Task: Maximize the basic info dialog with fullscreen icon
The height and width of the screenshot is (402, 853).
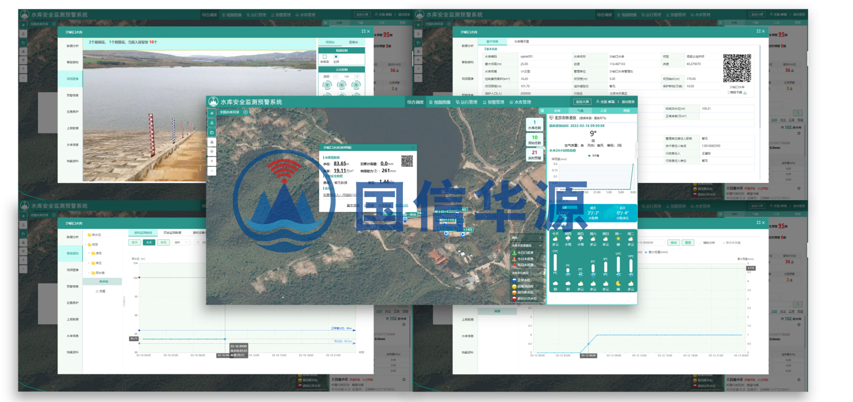Action: pos(759,31)
